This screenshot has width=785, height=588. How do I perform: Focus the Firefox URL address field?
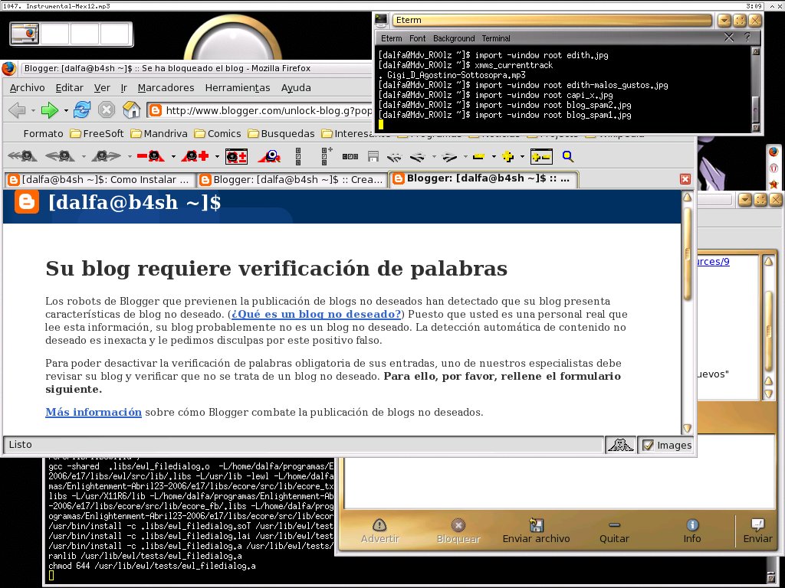point(260,110)
